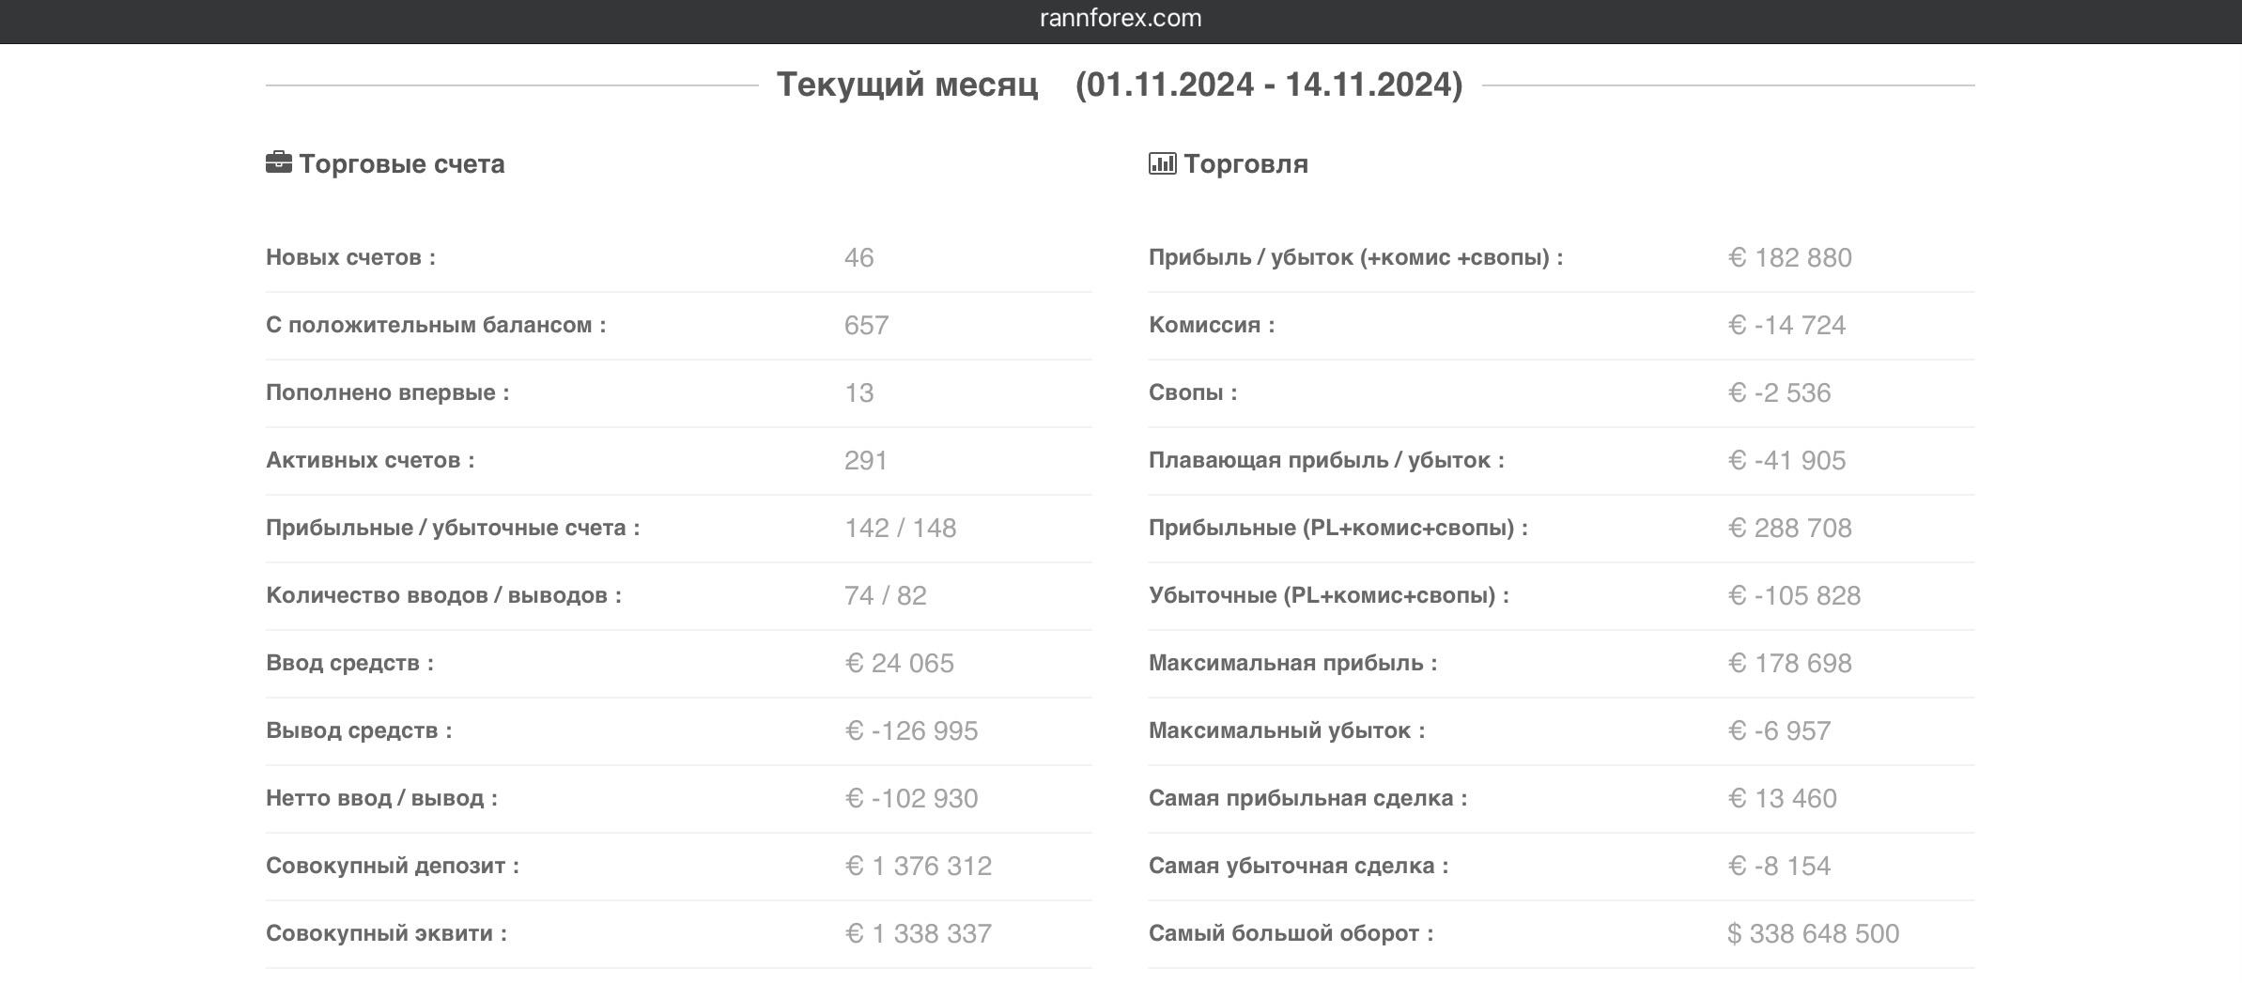Click Прибыльные (PL+комис+свопы) label
The image size is (2242, 983).
pyautogui.click(x=1338, y=528)
